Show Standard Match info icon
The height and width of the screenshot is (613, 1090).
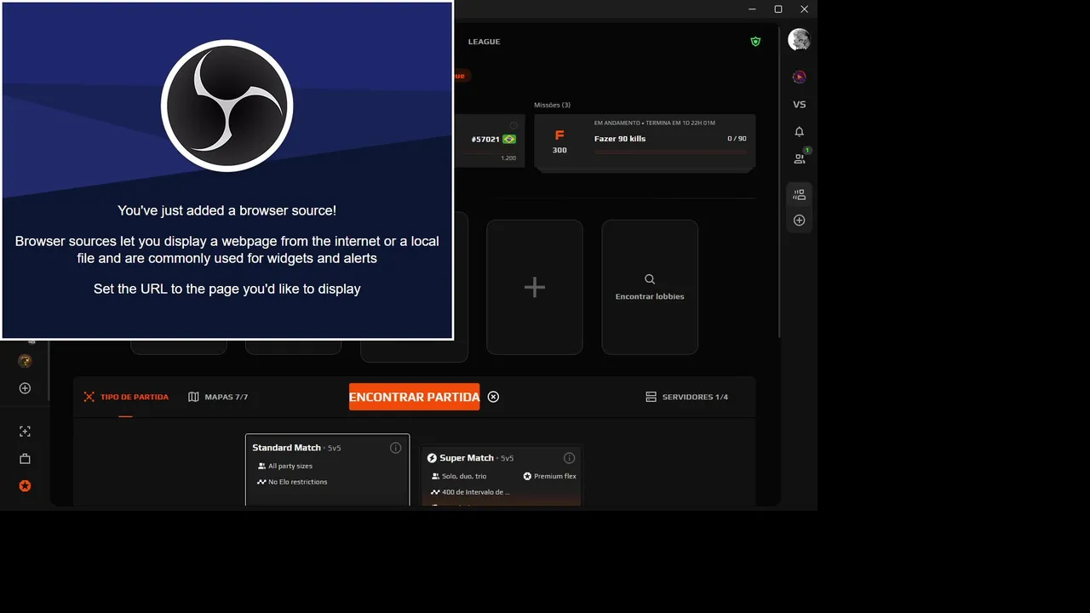point(395,448)
